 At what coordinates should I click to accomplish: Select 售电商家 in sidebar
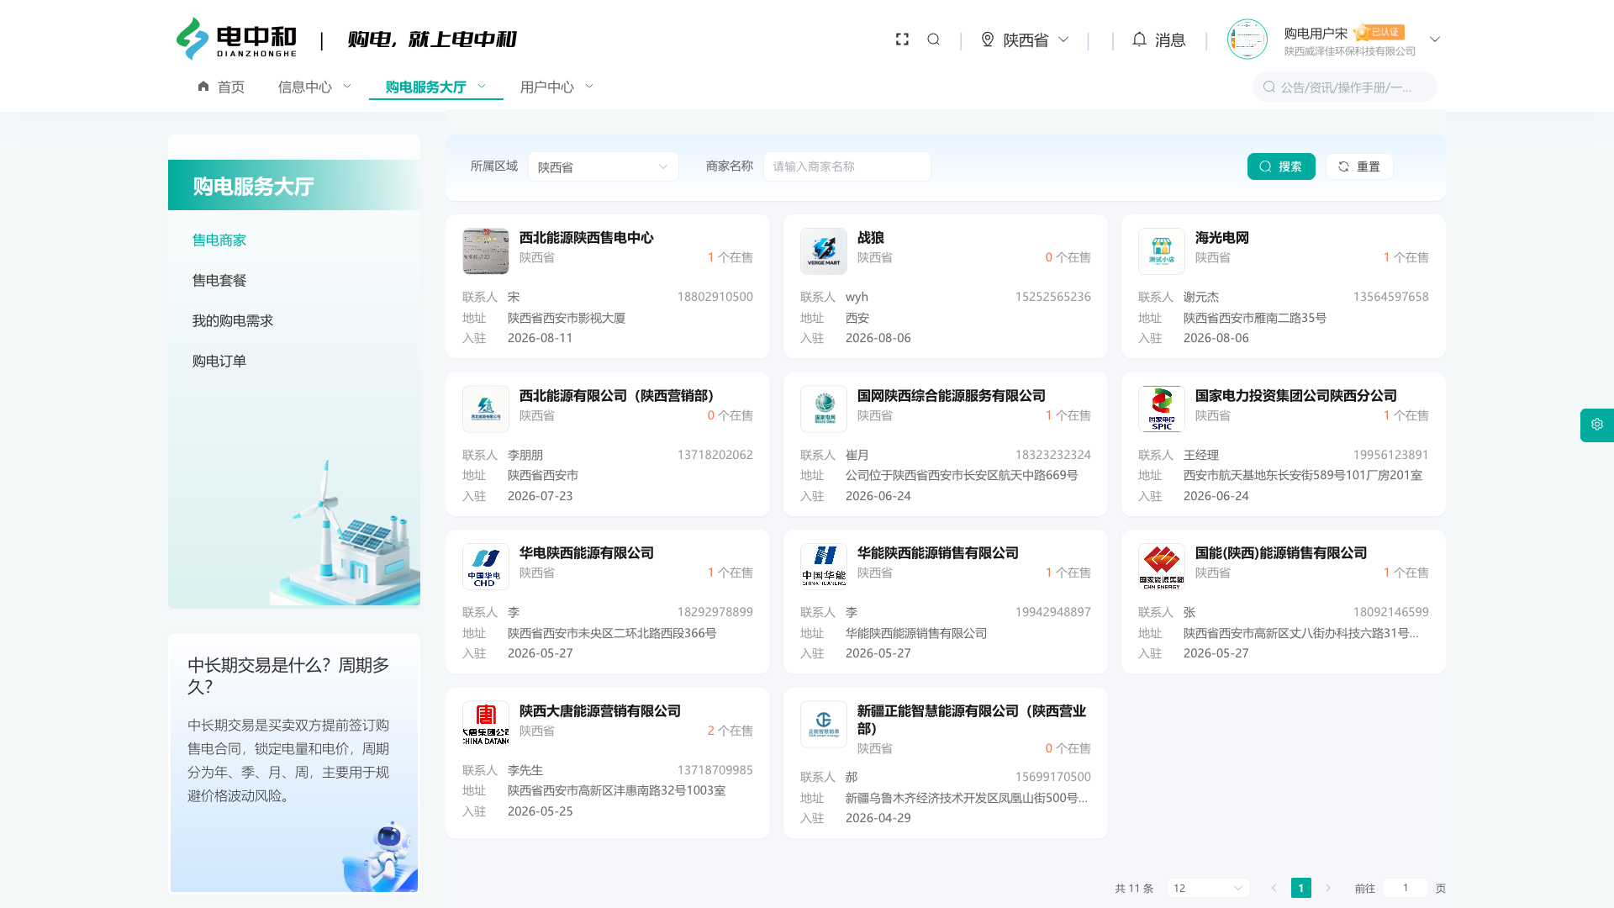219,240
